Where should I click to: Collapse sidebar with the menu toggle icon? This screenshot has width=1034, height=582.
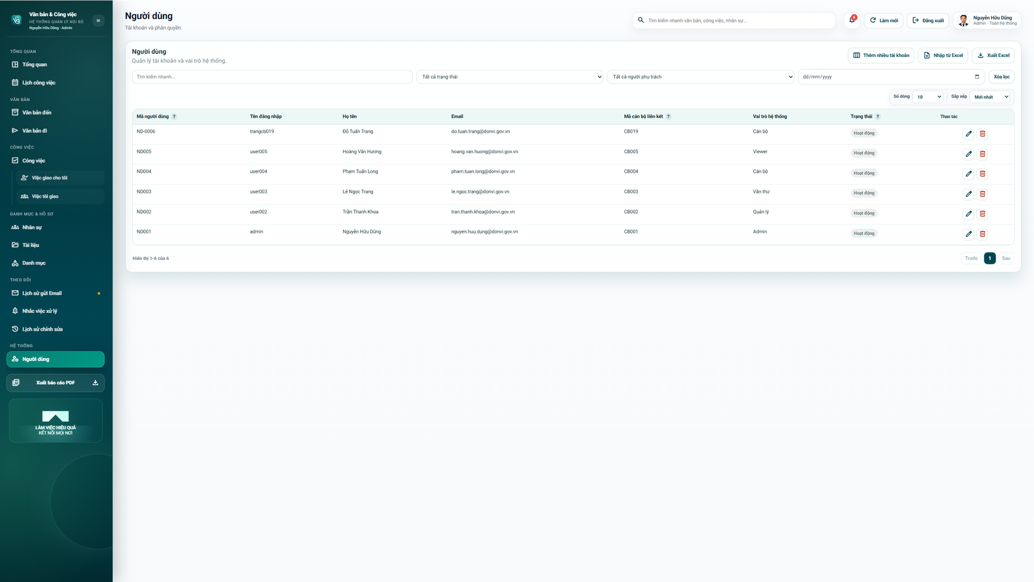point(98,21)
